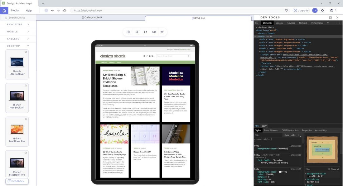This screenshot has width=343, height=186.
Task: Select the html breadcrumb
Action: [x=257, y=126]
